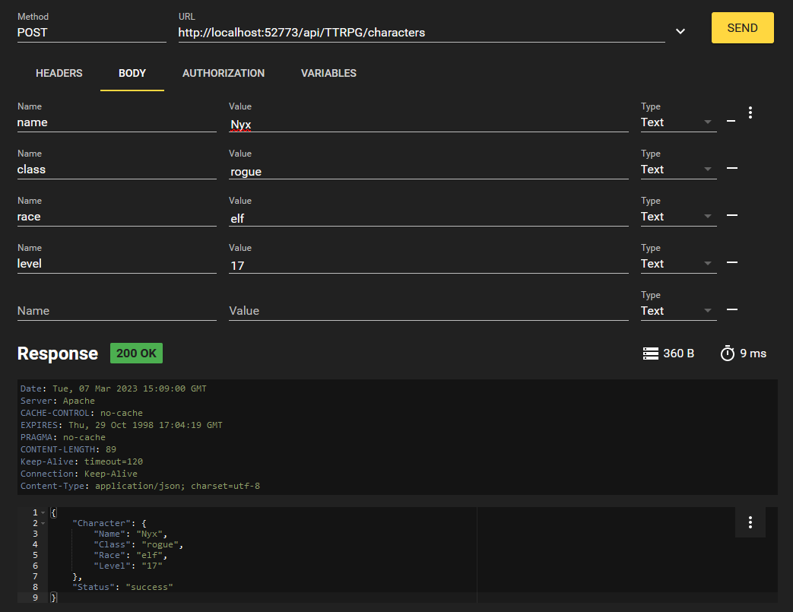Remove the level parameter row
Screen dimensions: 793x612
click(731, 263)
